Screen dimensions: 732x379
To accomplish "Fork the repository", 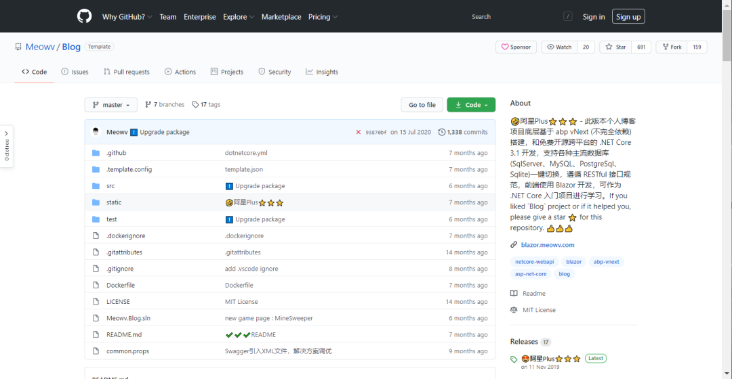I will [671, 47].
